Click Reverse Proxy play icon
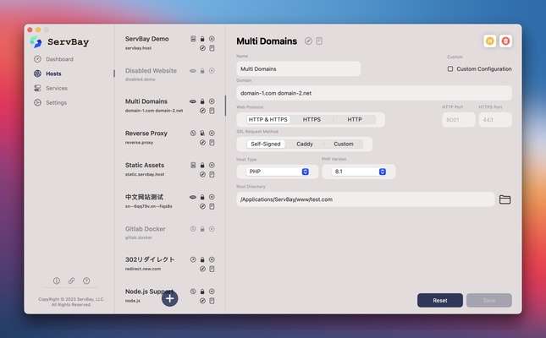Image resolution: width=546 pixels, height=338 pixels. pyautogui.click(x=212, y=134)
